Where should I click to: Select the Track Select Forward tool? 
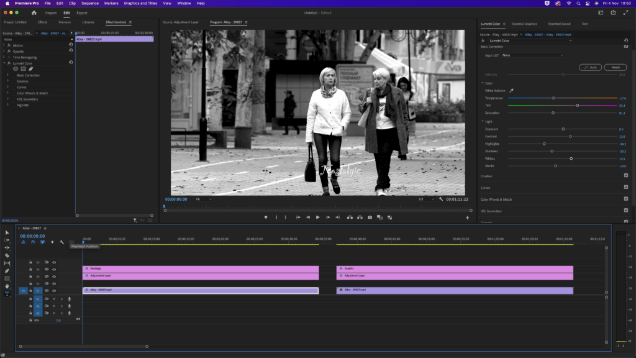tap(7, 241)
